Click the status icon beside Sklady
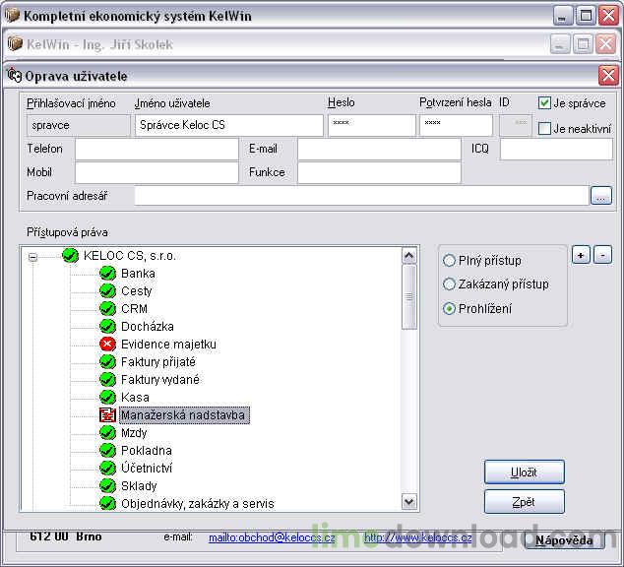 [x=108, y=486]
